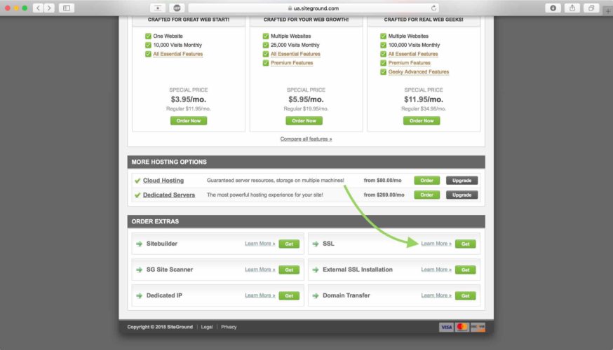Click the checkmark icon beside Dedicated Servers

click(137, 195)
